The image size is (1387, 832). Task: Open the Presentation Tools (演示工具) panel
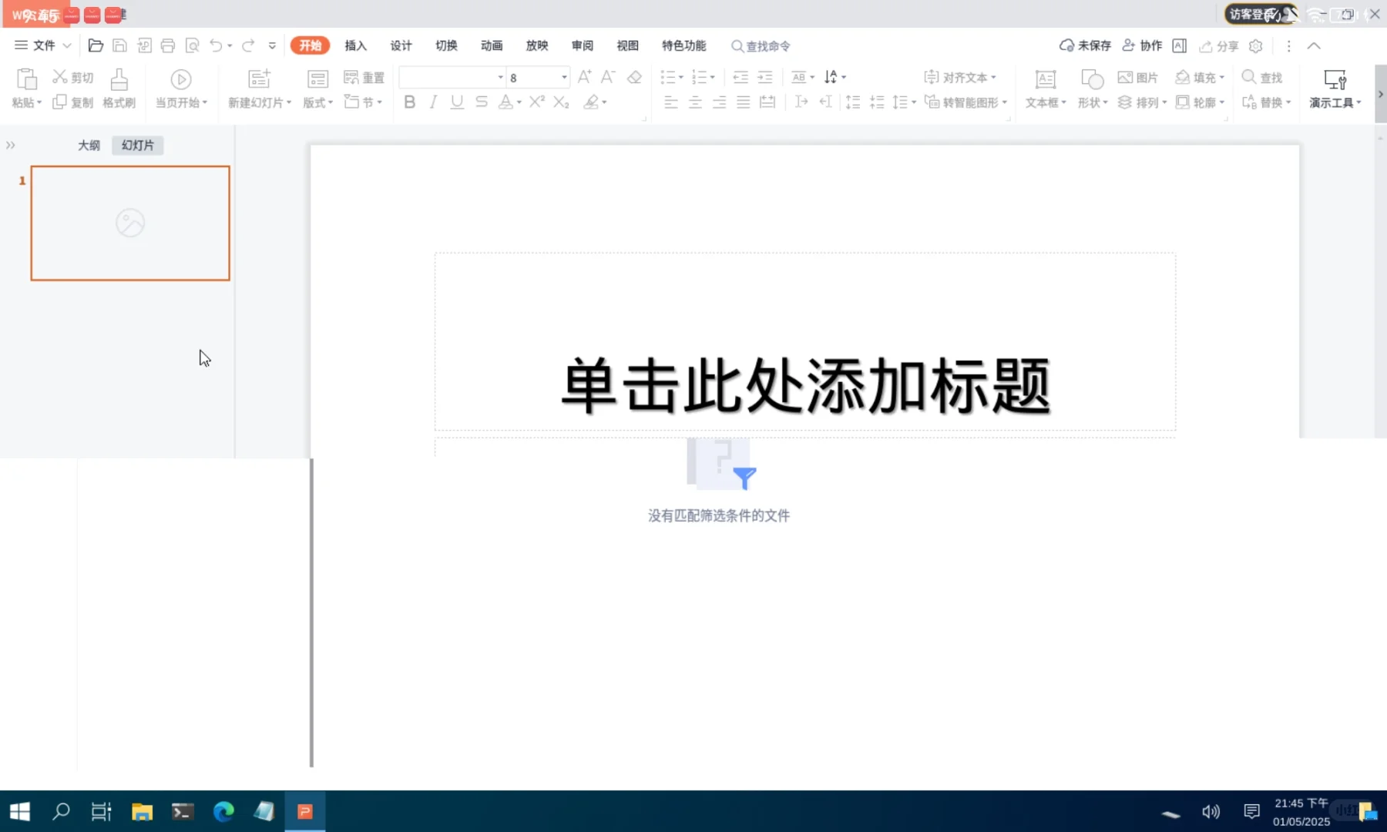tap(1334, 89)
